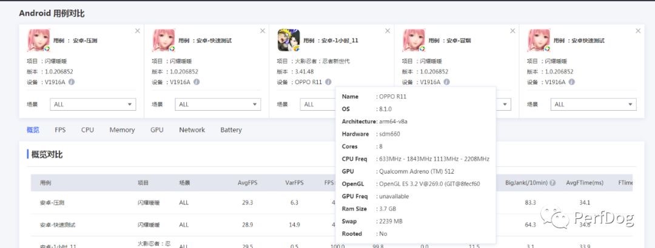The image size is (655, 248).
Task: Click 2239 MB swap value
Action: coord(391,221)
